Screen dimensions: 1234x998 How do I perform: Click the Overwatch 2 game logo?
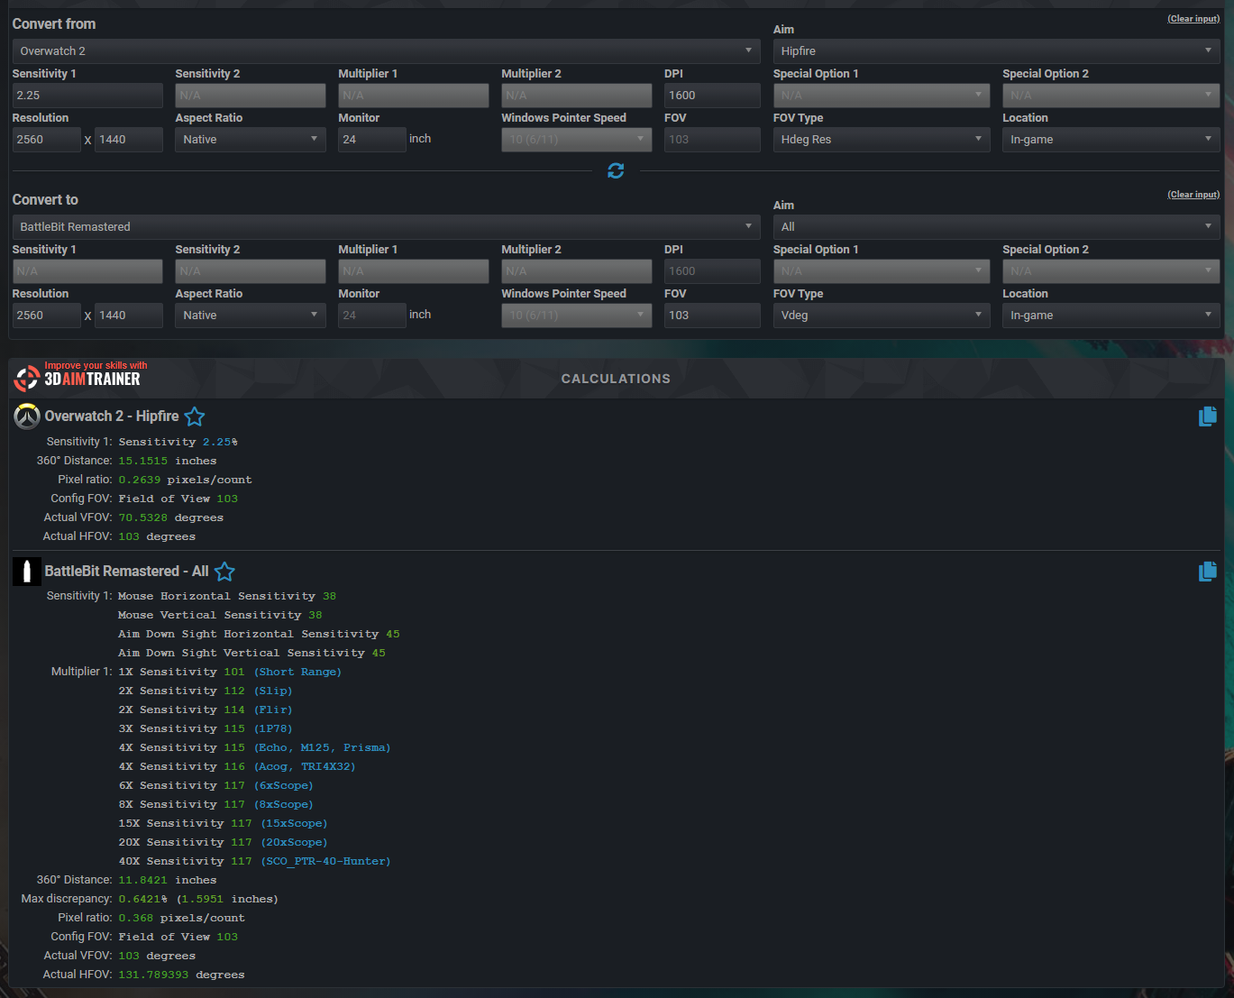pyautogui.click(x=27, y=417)
